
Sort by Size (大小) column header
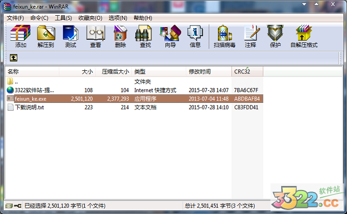[77, 72]
